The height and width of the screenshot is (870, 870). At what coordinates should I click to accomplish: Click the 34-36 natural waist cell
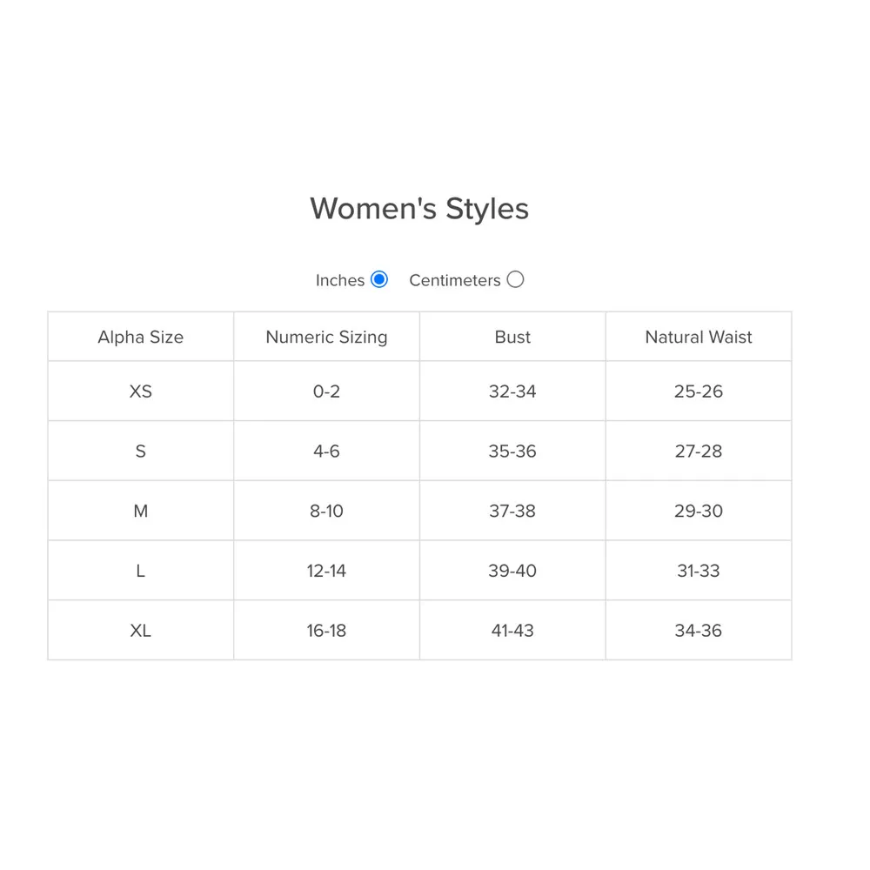tap(699, 631)
